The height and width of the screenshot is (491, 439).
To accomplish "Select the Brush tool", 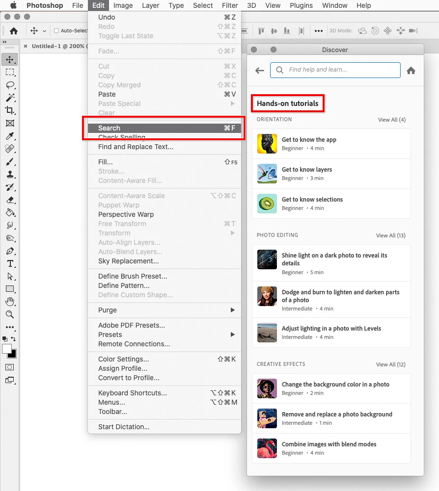I will point(10,161).
